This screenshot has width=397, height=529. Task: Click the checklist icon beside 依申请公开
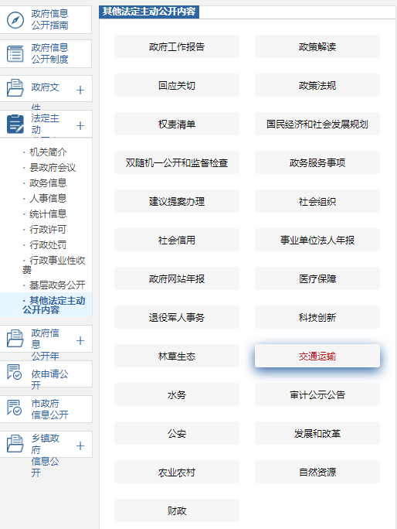coord(14,372)
